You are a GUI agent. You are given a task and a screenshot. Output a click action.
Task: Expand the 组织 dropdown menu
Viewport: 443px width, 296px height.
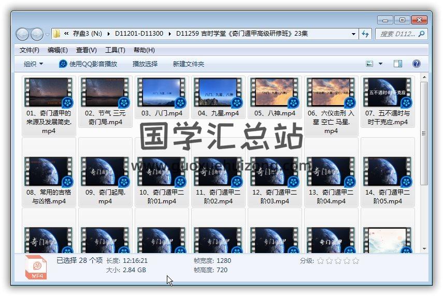tap(34, 64)
